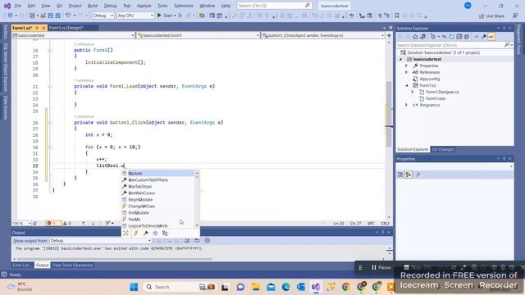Toggle the methods cube filter in IntelliSense
Image resolution: width=525 pixels, height=295 pixels.
[155, 233]
